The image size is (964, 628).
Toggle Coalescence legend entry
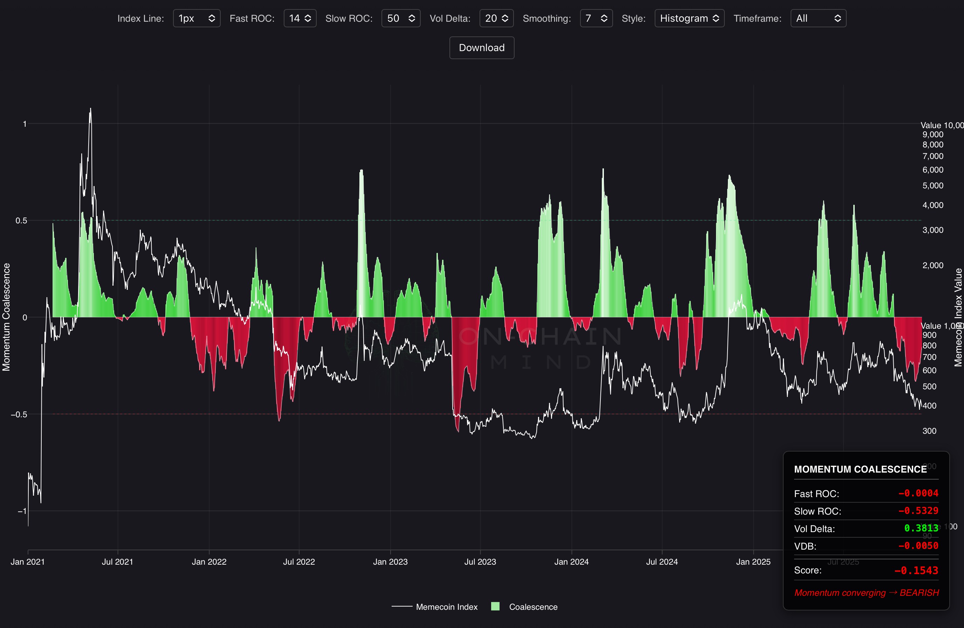(533, 607)
